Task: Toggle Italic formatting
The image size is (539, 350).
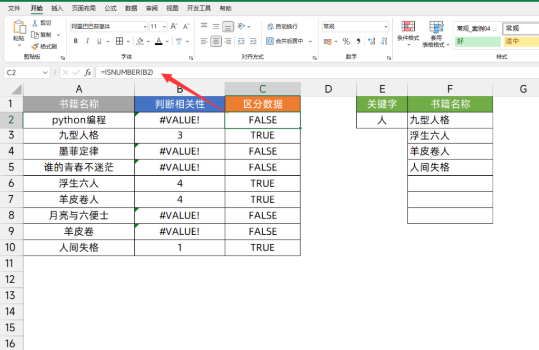Action: [87, 41]
